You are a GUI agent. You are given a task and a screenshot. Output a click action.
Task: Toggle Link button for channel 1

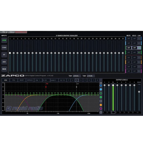[139, 39]
